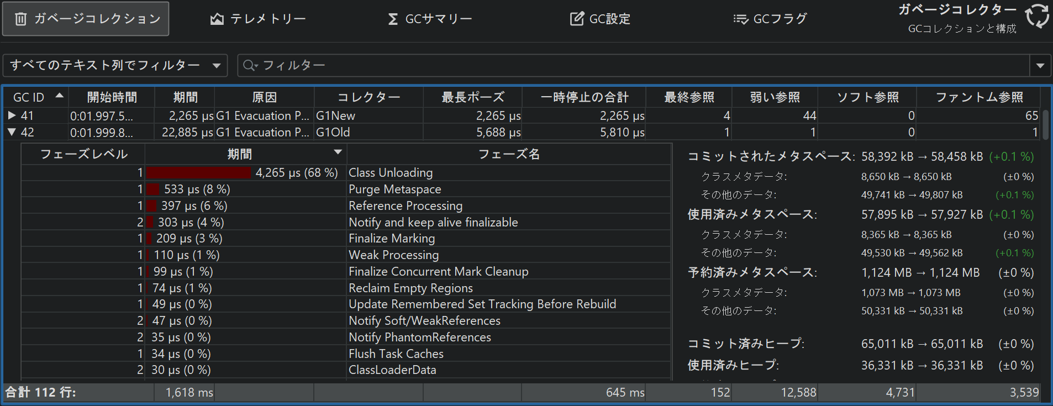Expand GC row 41

[12, 115]
